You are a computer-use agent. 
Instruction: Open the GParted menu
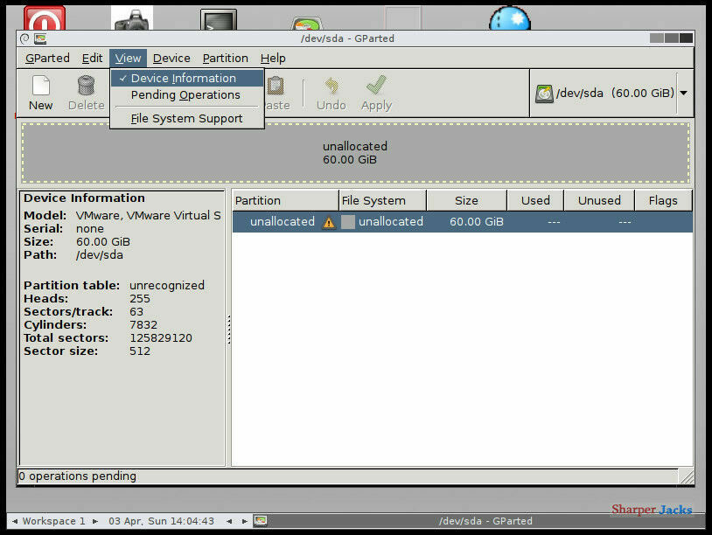48,58
